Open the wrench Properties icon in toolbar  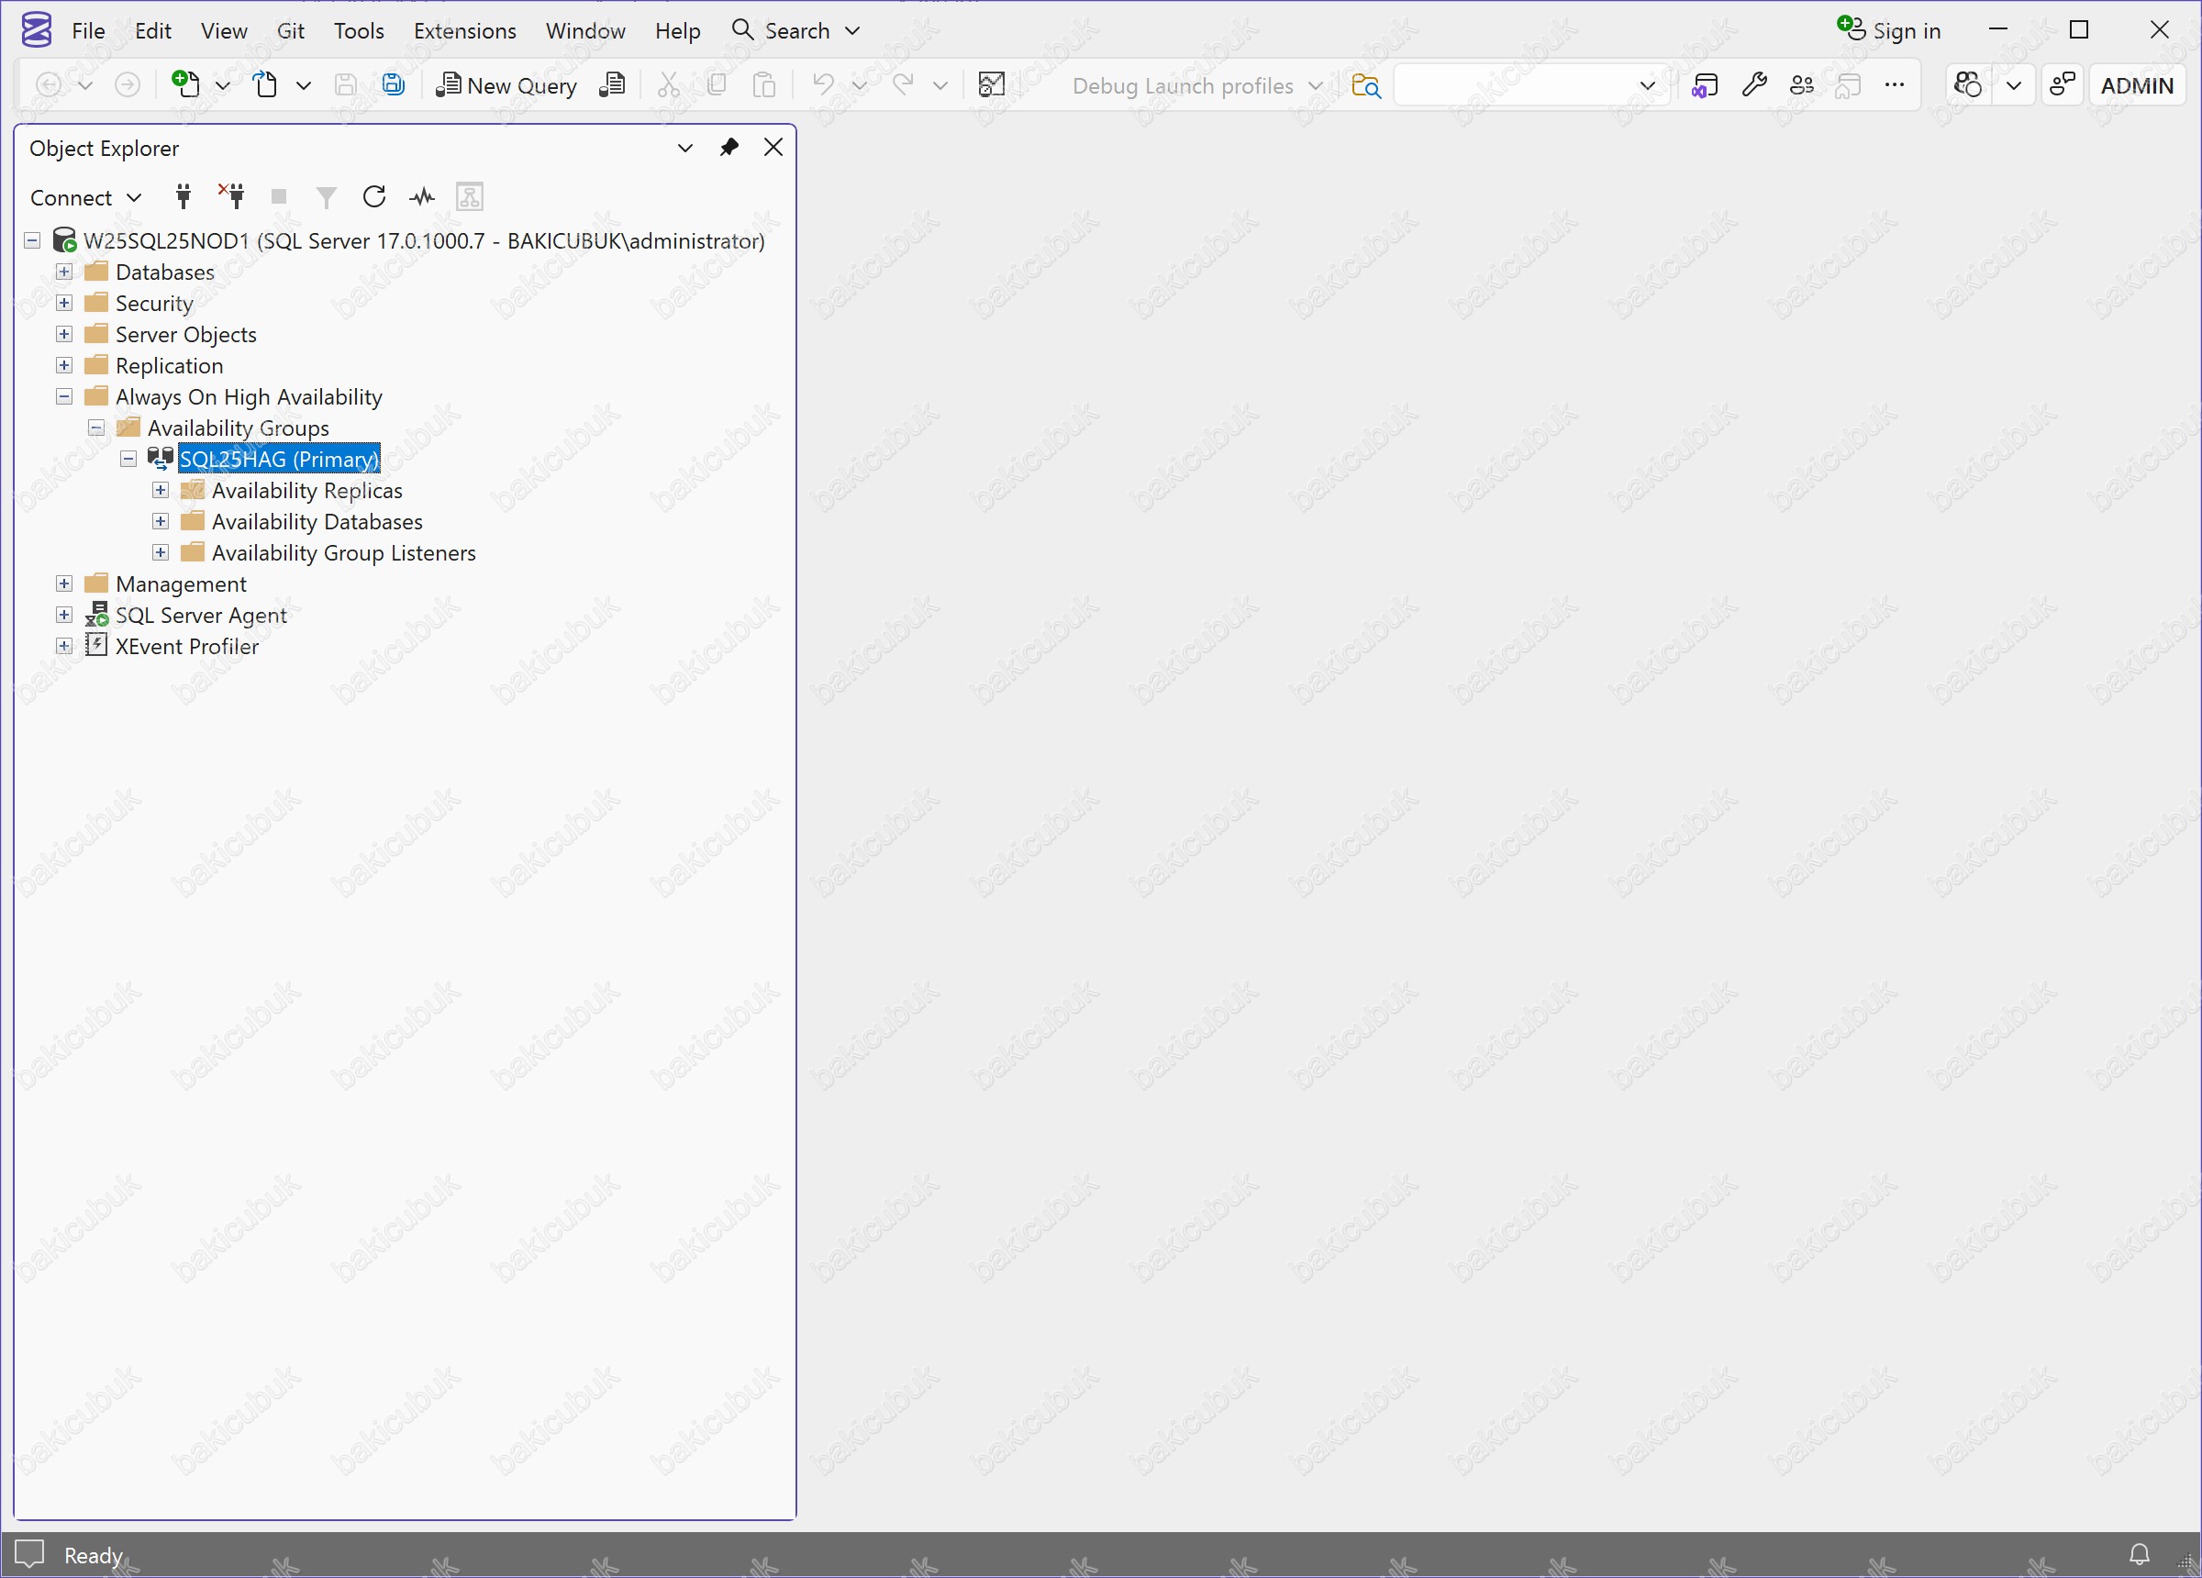[1753, 85]
